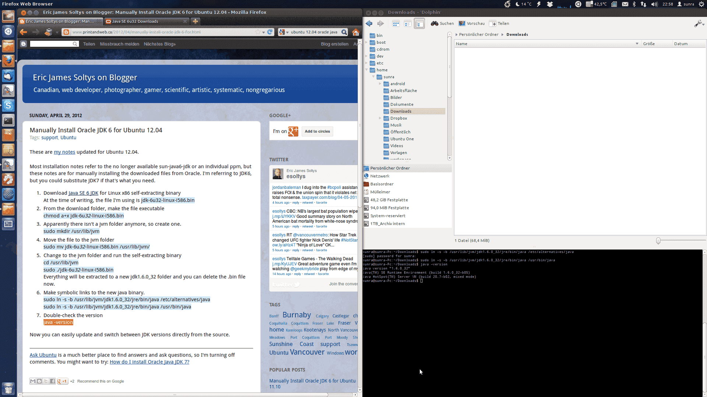This screenshot has height=397, width=707.
Task: Click Firefox back arrow button
Action: coord(24,32)
